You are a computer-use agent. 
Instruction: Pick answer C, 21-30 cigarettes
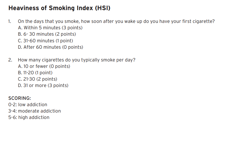pos(37,79)
